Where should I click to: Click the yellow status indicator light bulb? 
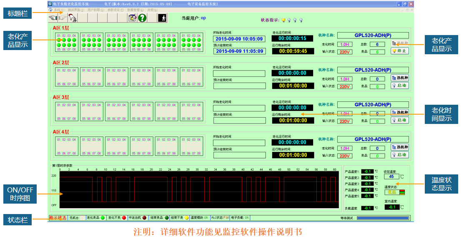(x=283, y=20)
